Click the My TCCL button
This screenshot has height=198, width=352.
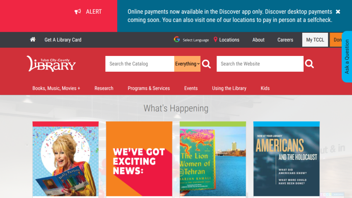[x=315, y=40]
